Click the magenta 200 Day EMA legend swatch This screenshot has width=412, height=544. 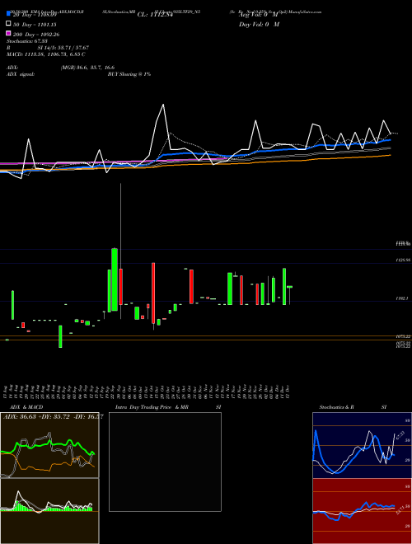click(8, 33)
